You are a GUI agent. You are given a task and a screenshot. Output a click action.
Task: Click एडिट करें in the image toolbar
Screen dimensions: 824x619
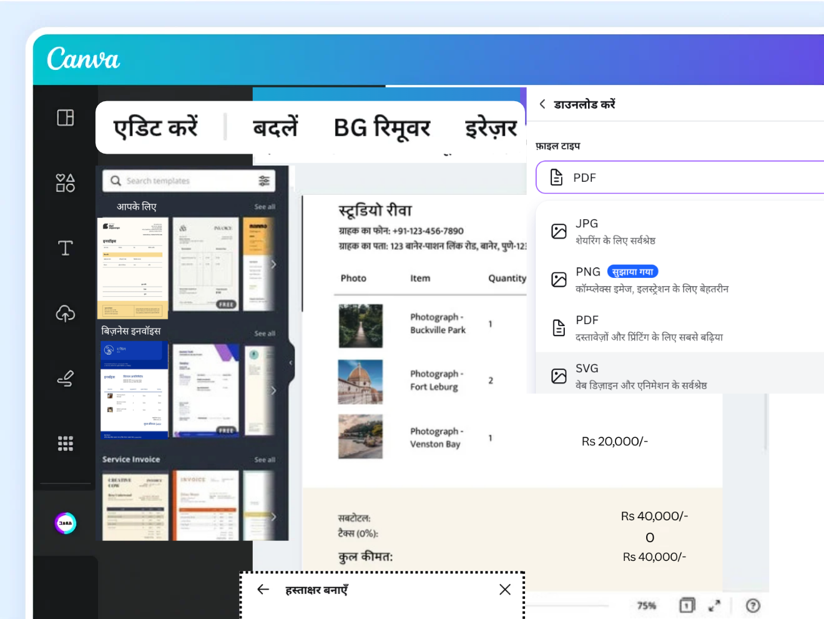[x=155, y=127]
